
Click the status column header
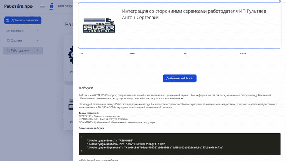(243, 53)
